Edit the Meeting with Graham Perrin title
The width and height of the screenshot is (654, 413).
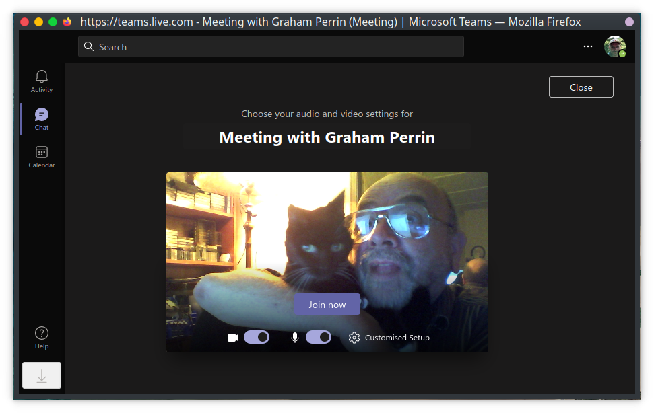point(327,138)
